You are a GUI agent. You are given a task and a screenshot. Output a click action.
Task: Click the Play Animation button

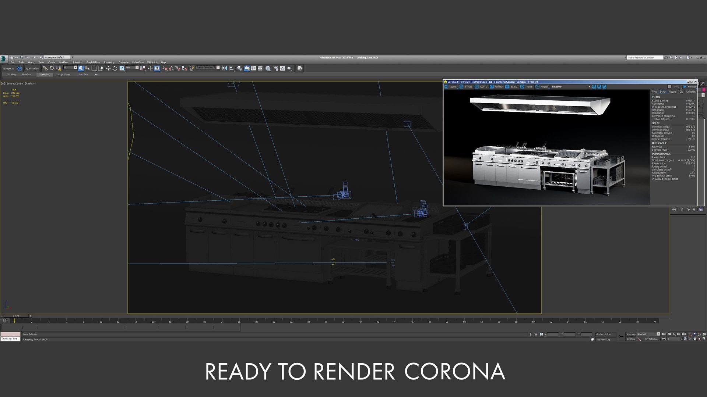[x=674, y=335]
